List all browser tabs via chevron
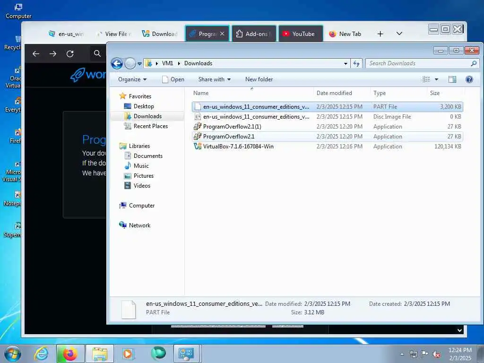The image size is (484, 363). (x=399, y=34)
